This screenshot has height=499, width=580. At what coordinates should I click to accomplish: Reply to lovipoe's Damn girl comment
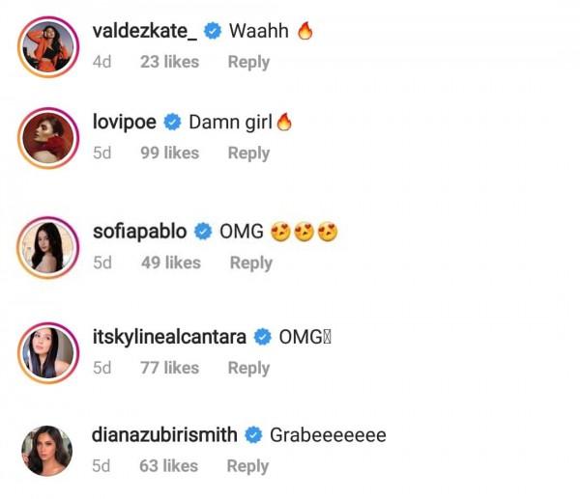pos(248,152)
